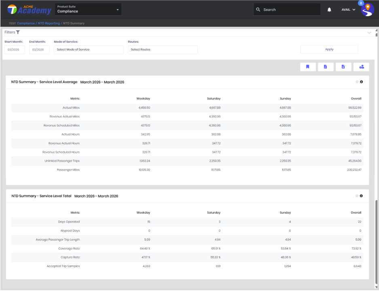Collapse the Filters panel using the chevron
Image resolution: width=379 pixels, height=291 pixels.
(x=369, y=33)
